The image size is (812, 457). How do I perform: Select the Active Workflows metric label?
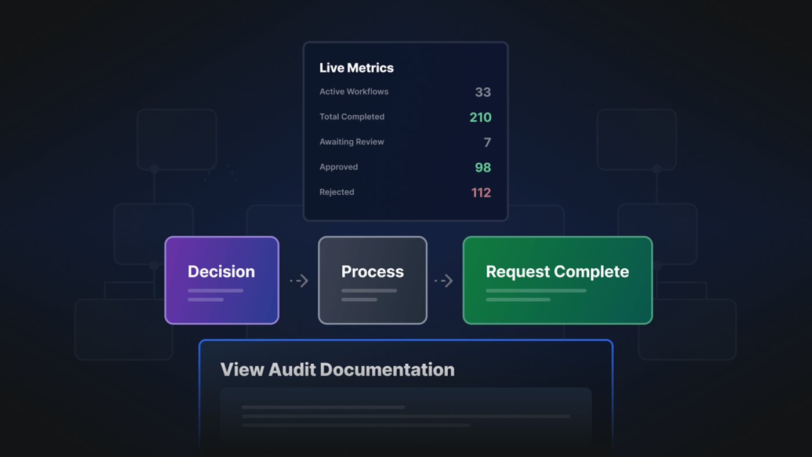pyautogui.click(x=354, y=92)
